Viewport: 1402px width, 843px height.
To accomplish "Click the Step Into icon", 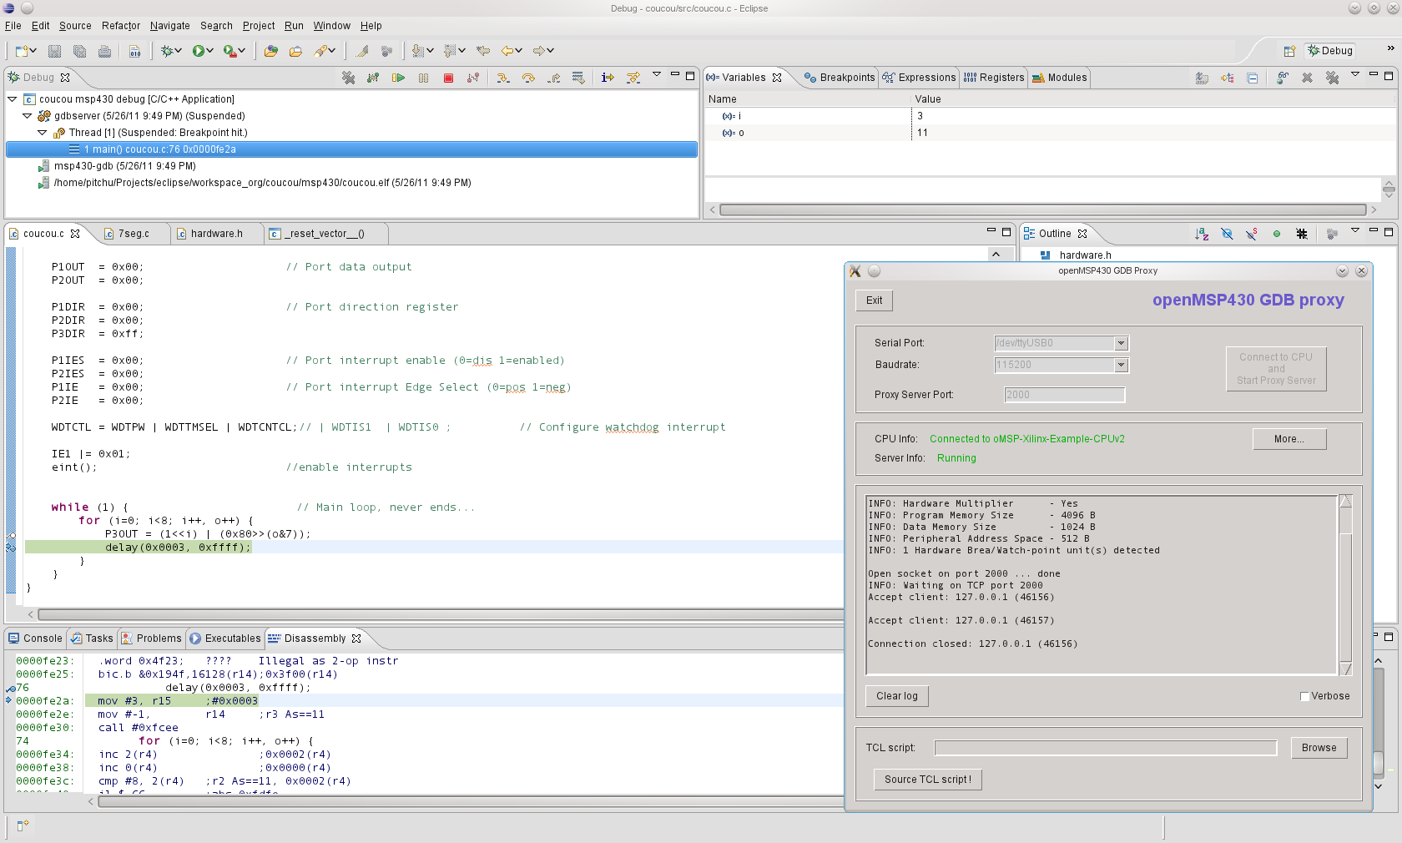I will (502, 78).
